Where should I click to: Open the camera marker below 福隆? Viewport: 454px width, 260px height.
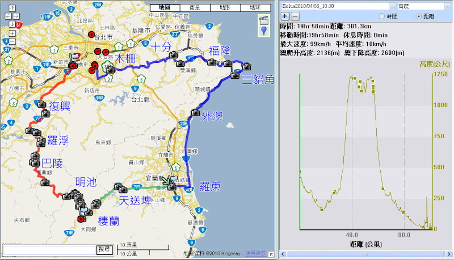click(212, 62)
